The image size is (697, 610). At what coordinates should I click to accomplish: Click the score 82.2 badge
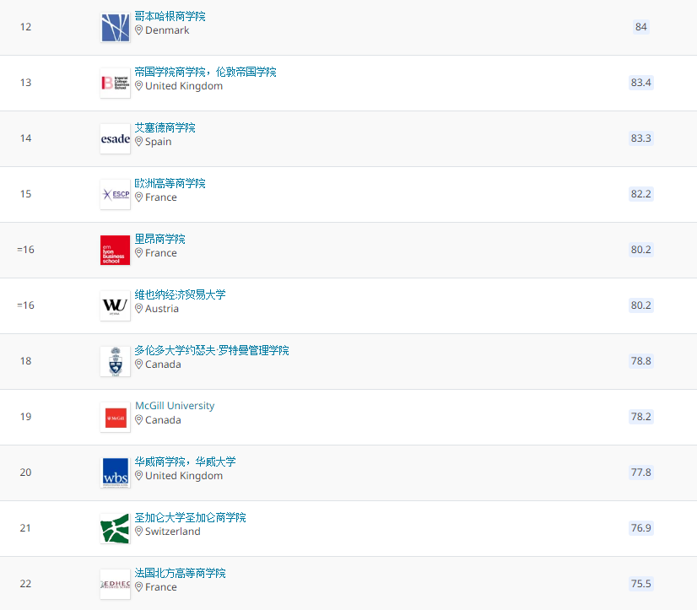point(641,194)
